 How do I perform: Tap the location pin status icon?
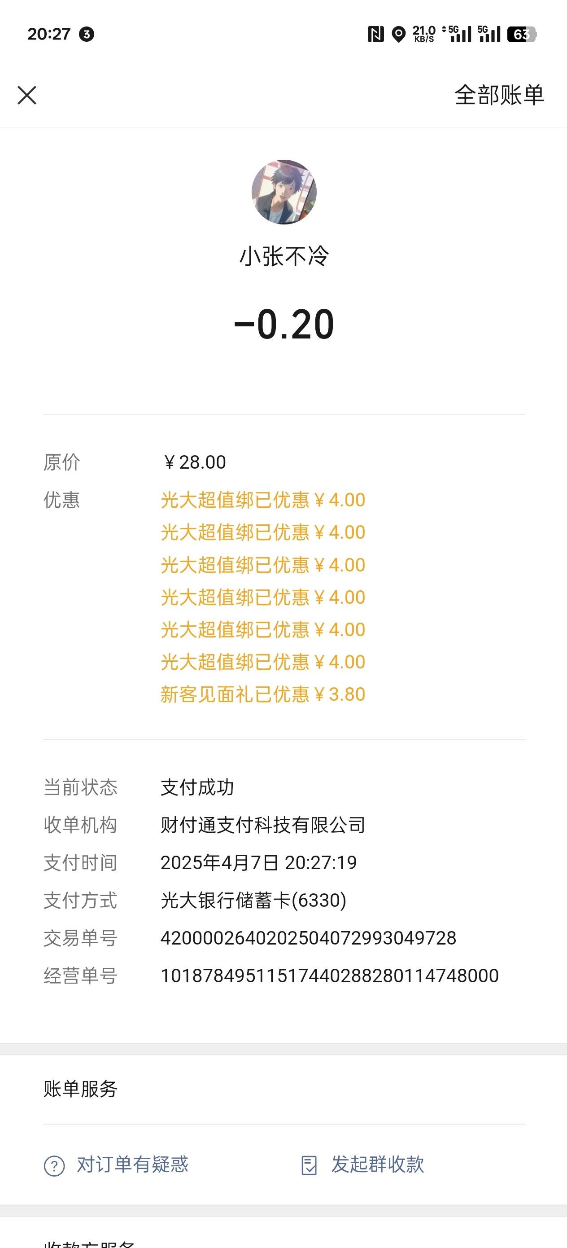pos(398,35)
